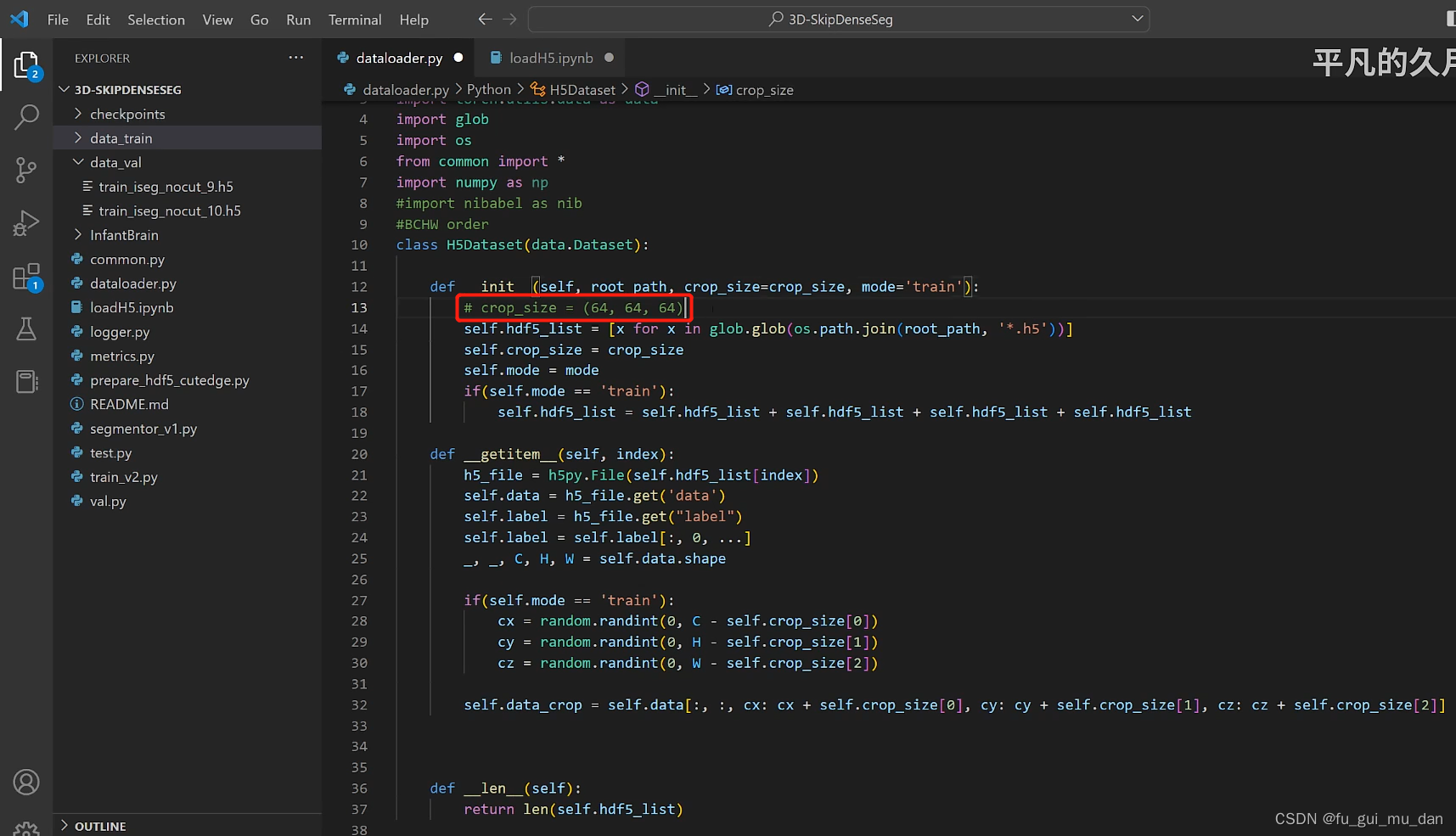Open the Testing flask icon
1456x836 pixels.
pyautogui.click(x=26, y=329)
